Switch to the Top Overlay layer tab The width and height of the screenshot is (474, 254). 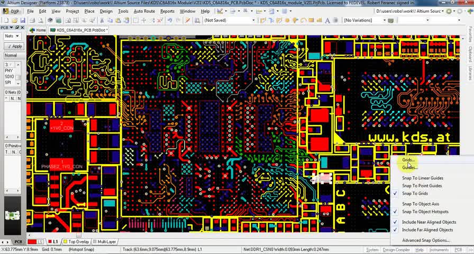pyautogui.click(x=79, y=242)
